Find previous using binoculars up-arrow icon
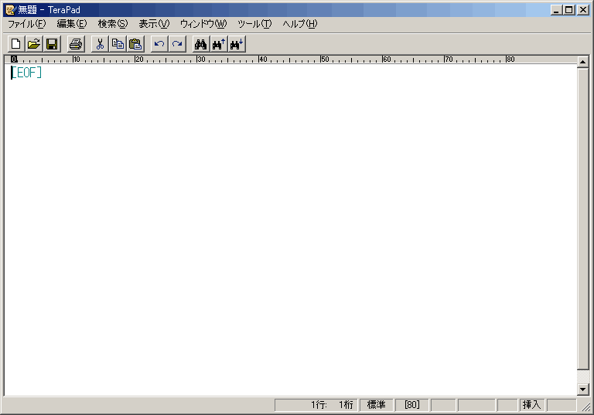The image size is (594, 415). [x=219, y=44]
